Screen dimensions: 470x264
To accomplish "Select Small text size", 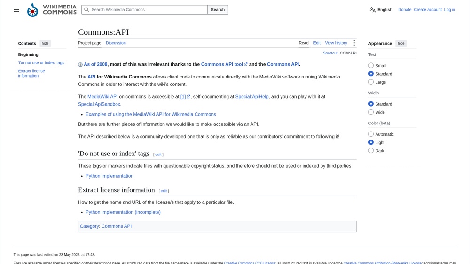I will pyautogui.click(x=371, y=65).
